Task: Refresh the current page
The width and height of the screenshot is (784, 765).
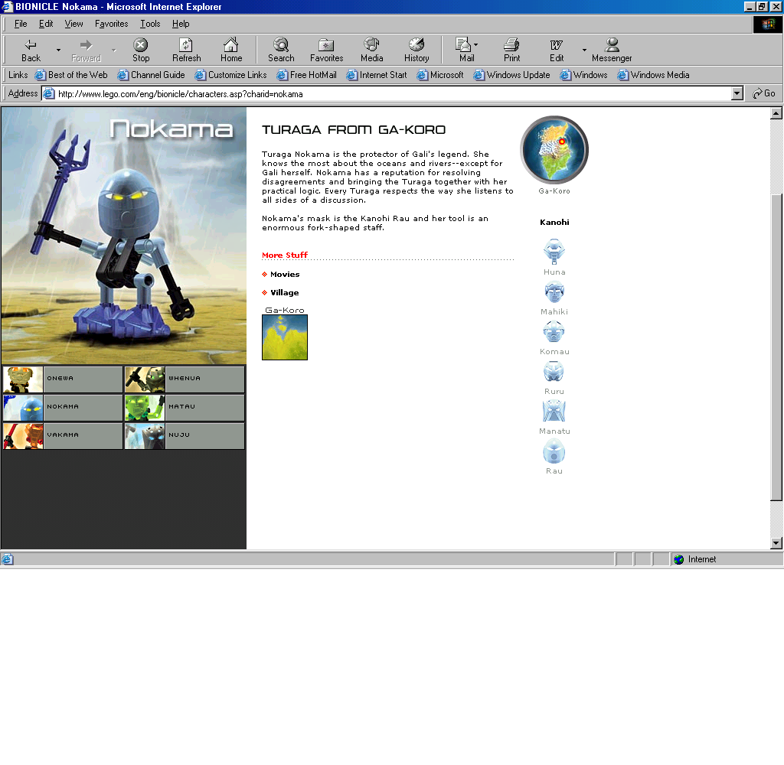Action: 187,50
